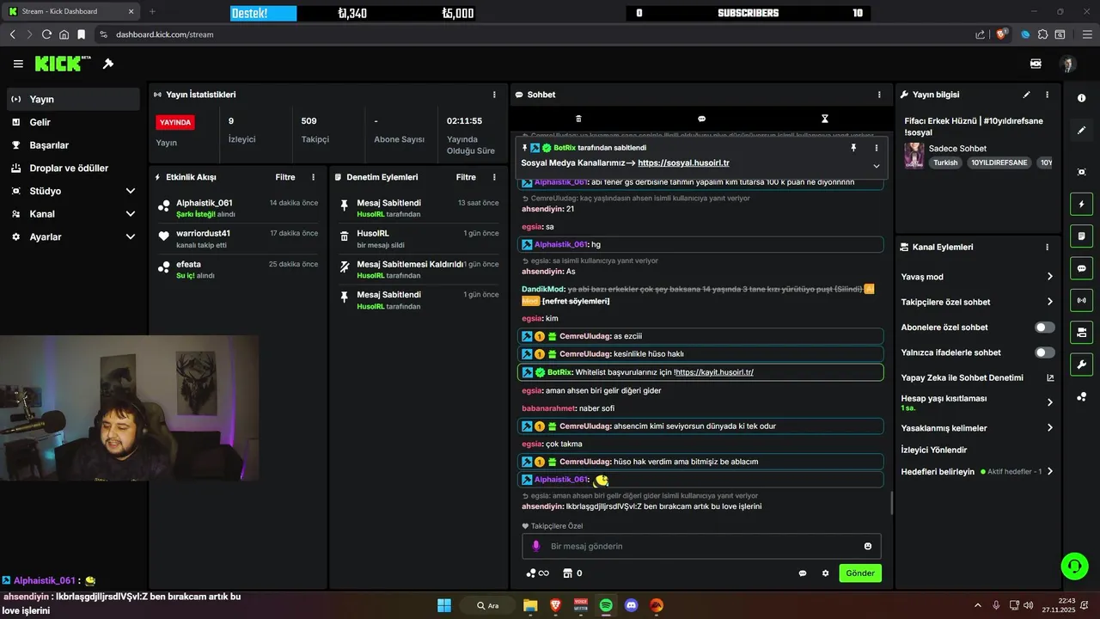
Task: Click the chat bubble icon next to the gear
Action: coord(803,573)
